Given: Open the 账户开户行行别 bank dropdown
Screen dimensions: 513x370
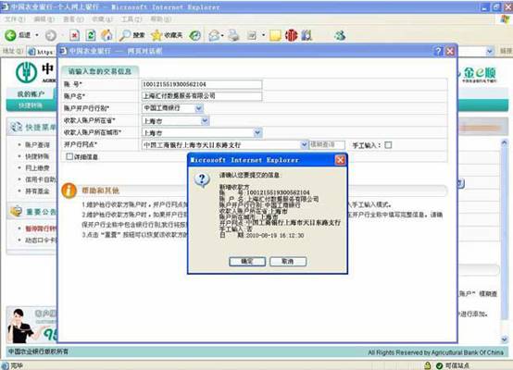Looking at the screenshot, I should click(199, 108).
